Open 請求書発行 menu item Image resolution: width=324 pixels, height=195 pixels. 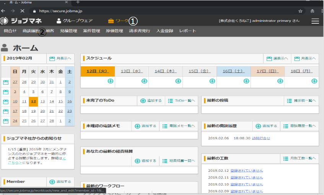(x=140, y=31)
